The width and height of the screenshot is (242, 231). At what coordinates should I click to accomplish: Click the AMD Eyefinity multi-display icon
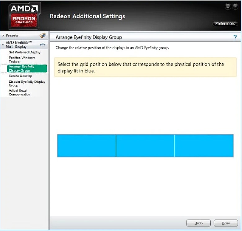(43, 45)
